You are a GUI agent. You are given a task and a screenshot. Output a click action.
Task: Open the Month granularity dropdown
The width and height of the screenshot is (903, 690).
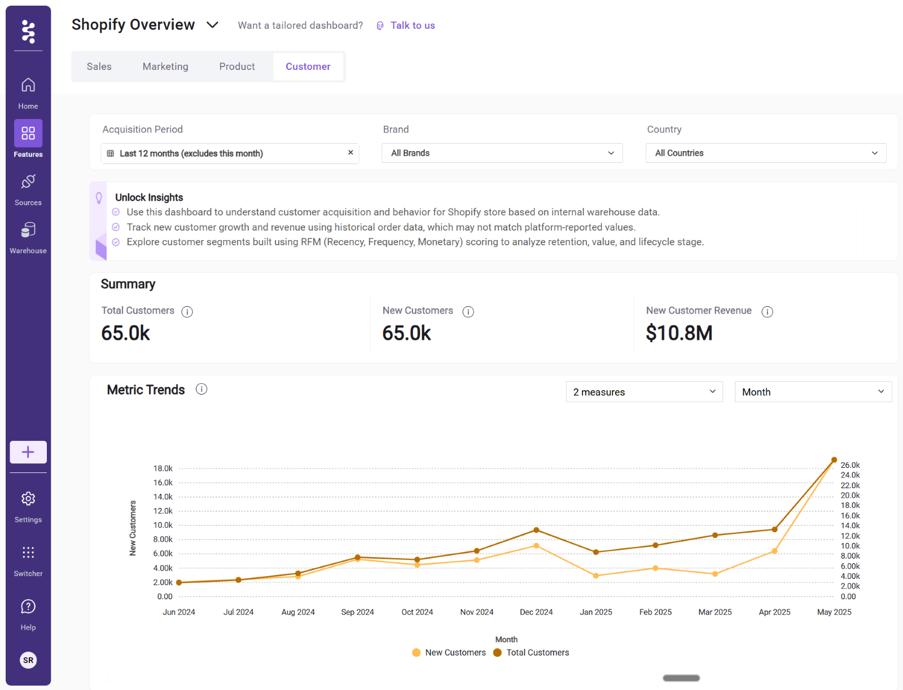coord(813,392)
